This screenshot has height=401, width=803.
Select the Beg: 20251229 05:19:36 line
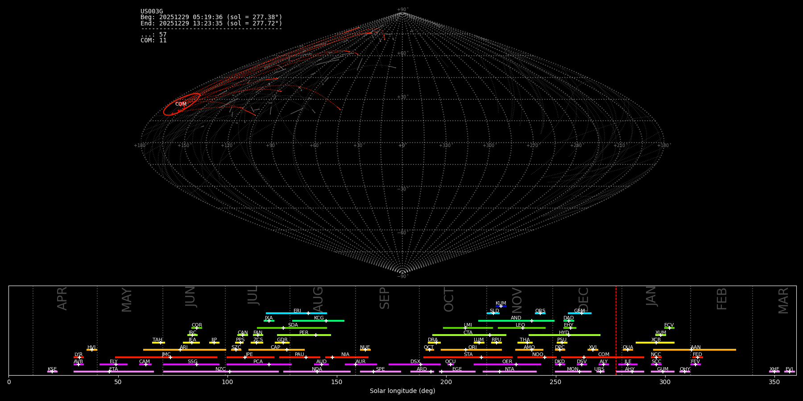(x=211, y=17)
